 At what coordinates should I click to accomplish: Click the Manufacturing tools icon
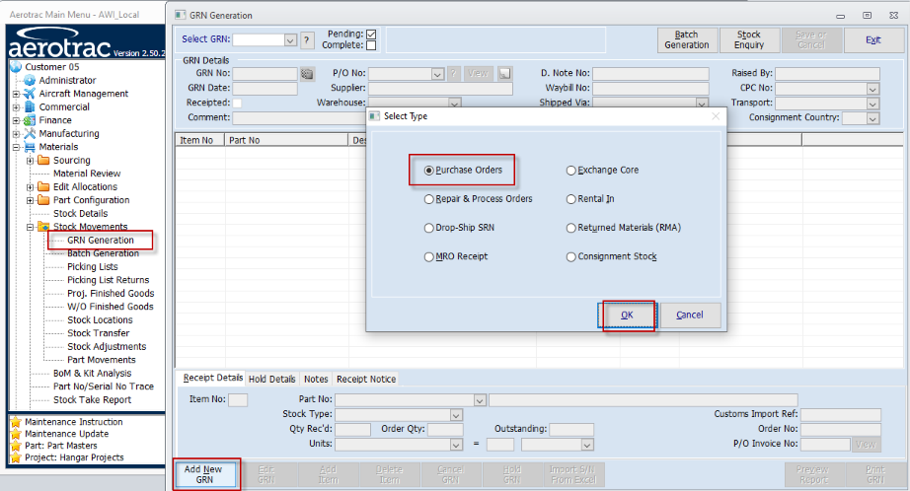[30, 133]
